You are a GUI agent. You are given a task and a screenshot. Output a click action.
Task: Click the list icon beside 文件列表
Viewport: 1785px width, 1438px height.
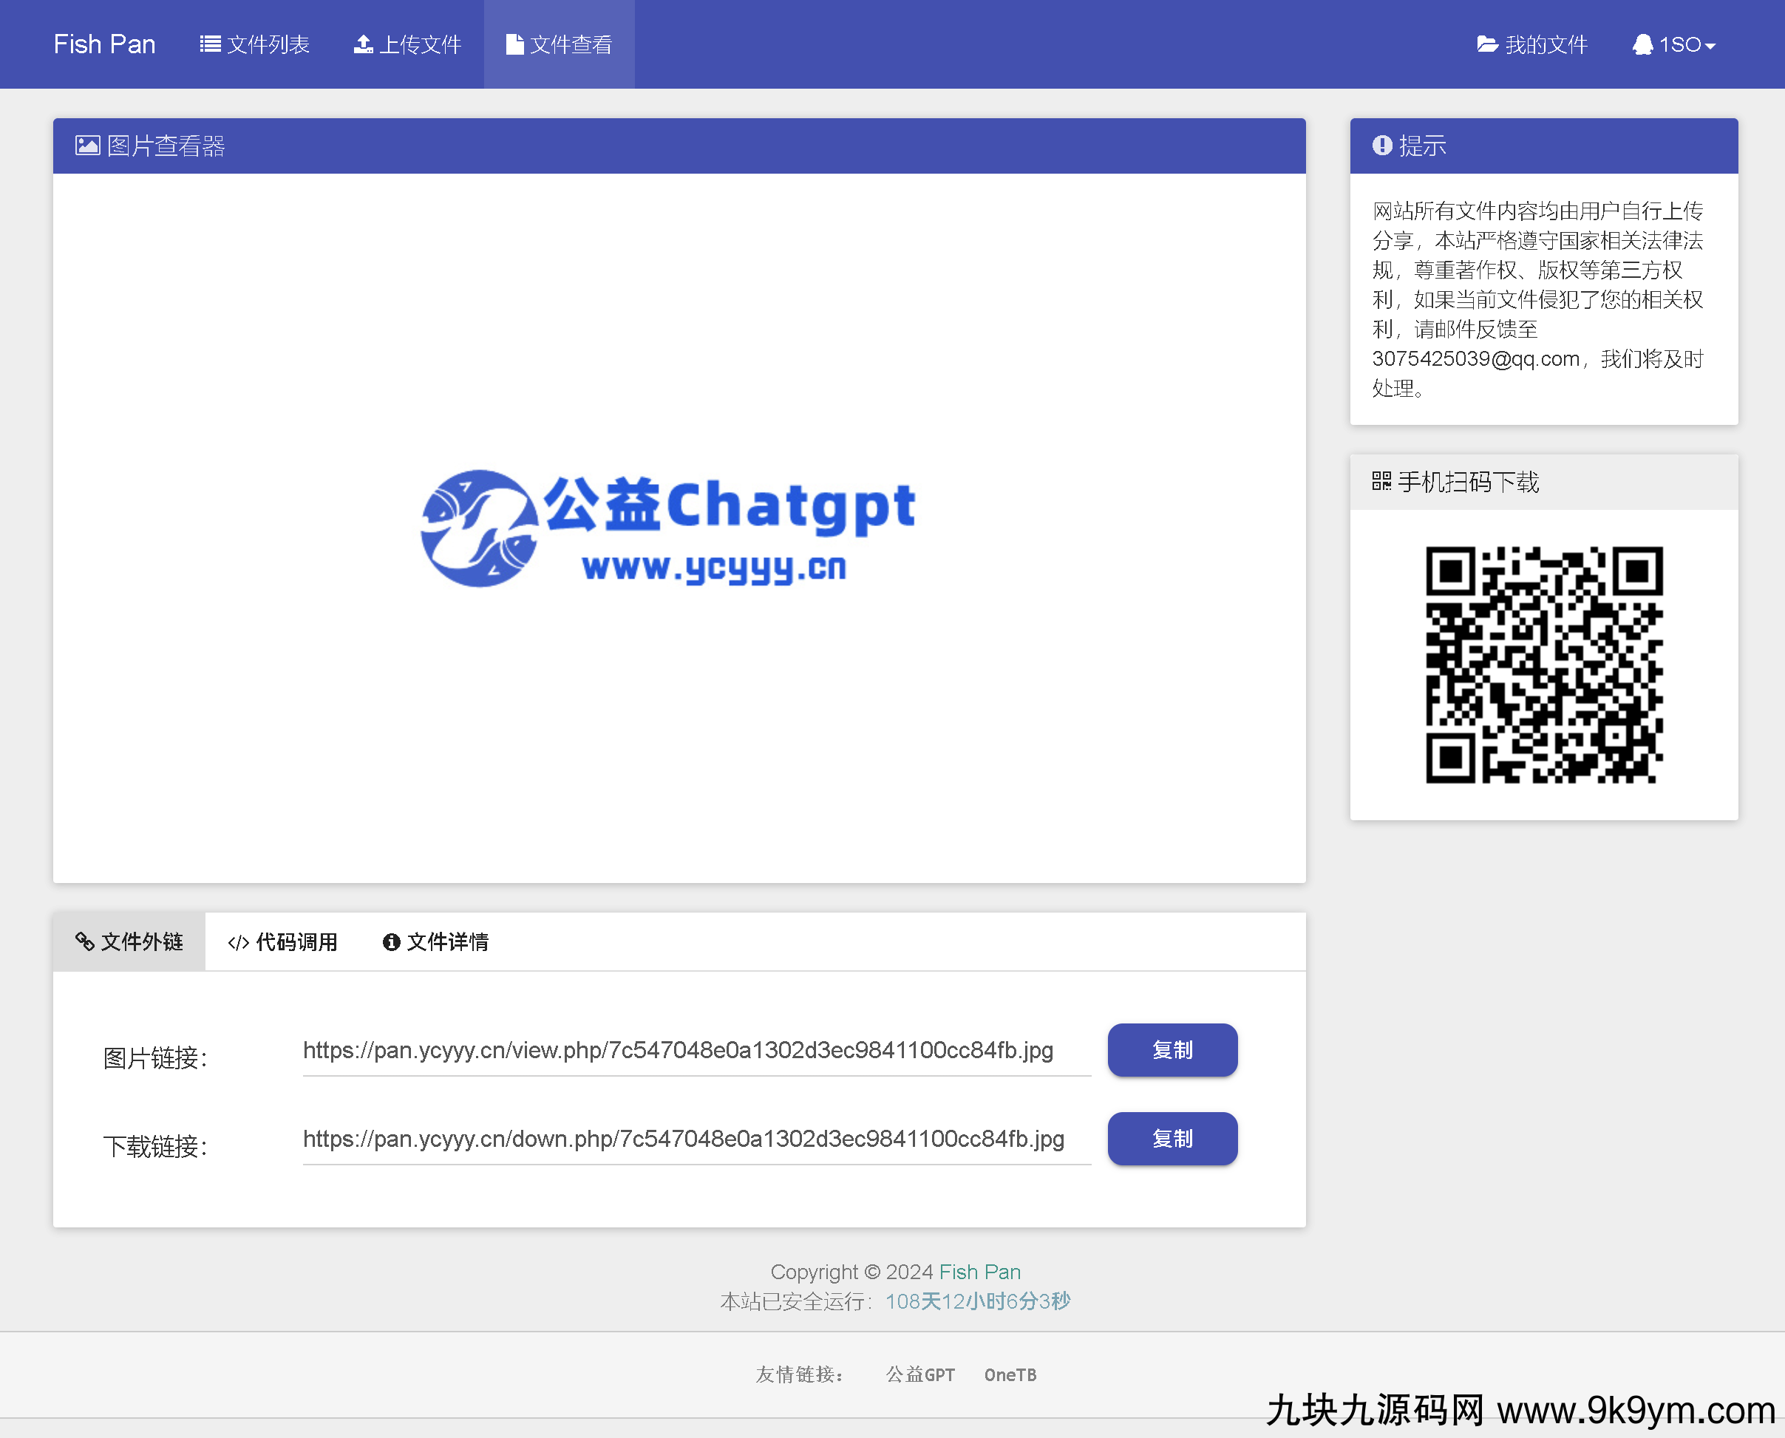click(210, 44)
